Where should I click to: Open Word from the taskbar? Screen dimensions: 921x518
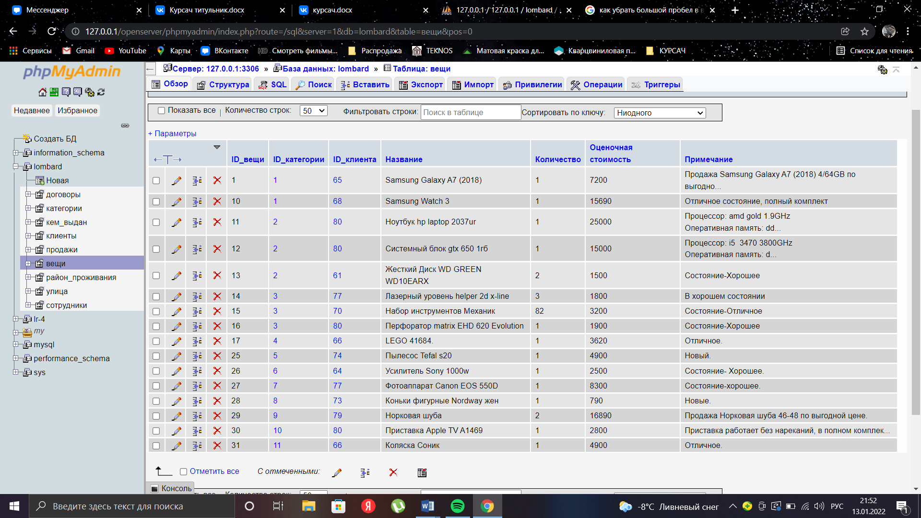pos(427,506)
